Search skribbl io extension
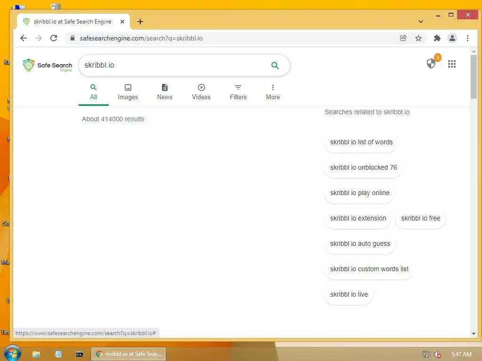Viewport: 482px width, 361px height. pos(358,218)
